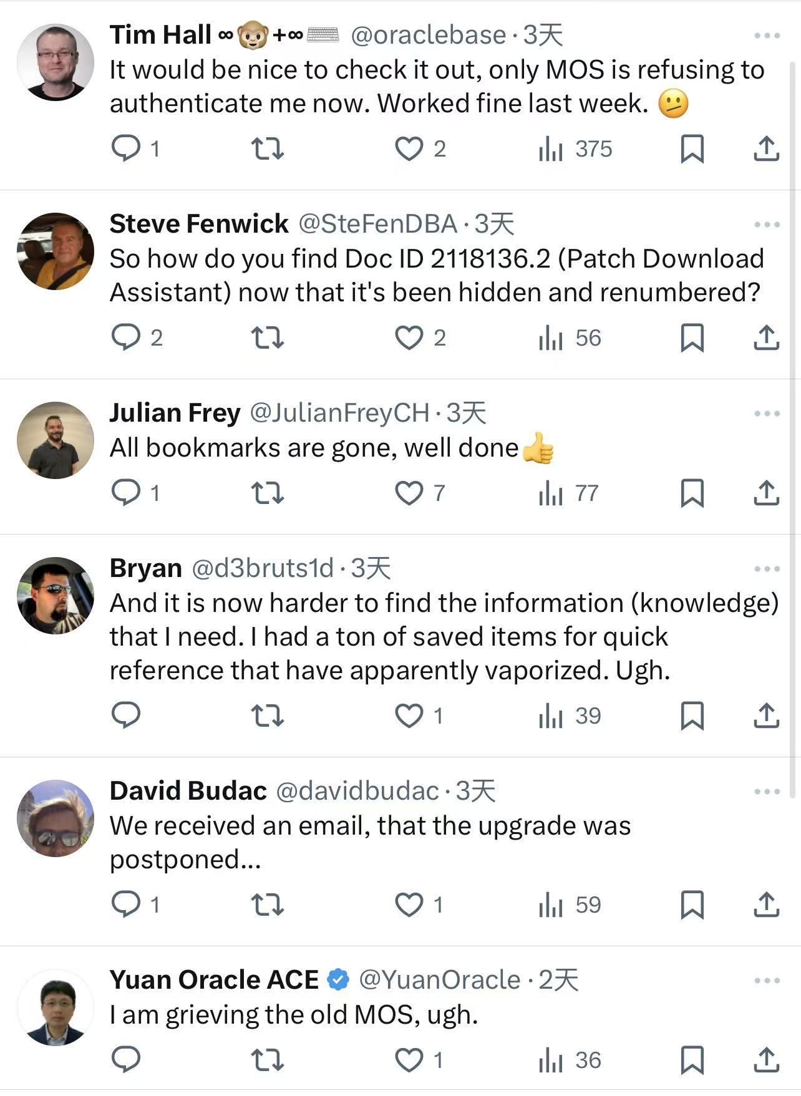Click Yuan Oracle ACE's avatar

56,1007
